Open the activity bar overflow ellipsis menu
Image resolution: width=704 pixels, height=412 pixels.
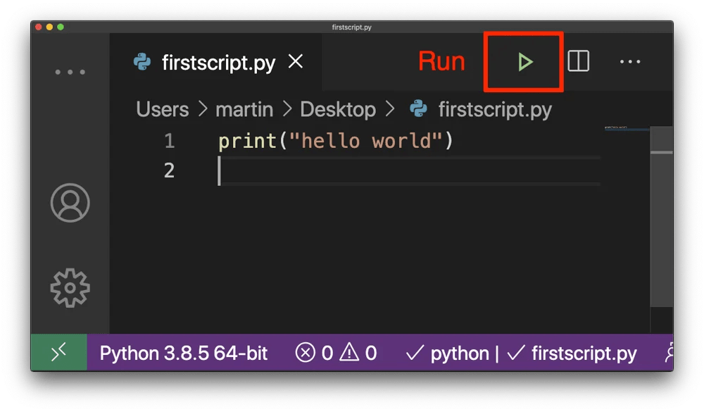(70, 71)
